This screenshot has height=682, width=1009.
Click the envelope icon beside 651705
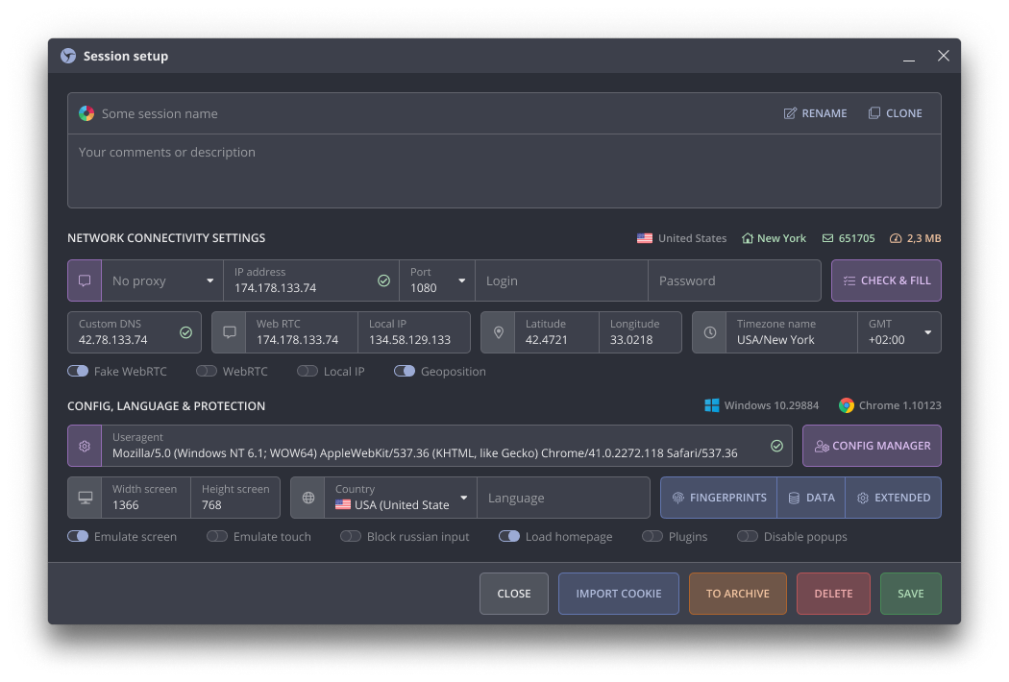coord(827,238)
